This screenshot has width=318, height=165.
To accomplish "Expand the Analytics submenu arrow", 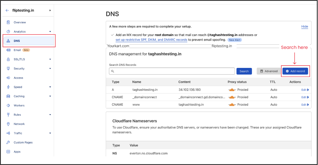I will 50,32.
